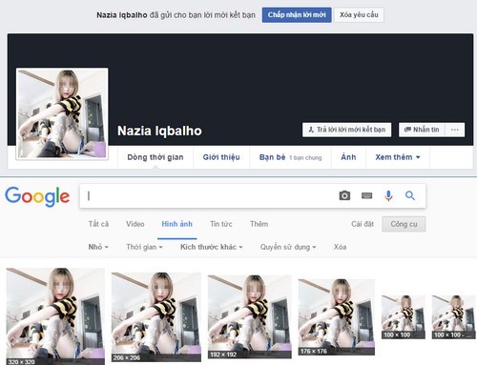
Task: Open the Thêm search menu
Action: [x=259, y=224]
